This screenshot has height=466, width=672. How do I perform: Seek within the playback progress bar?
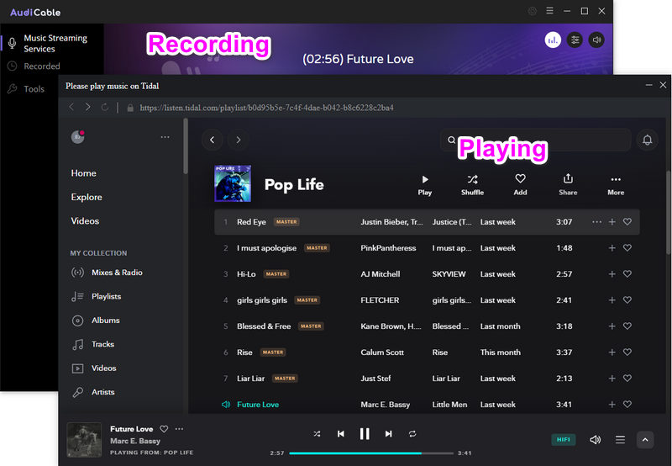[x=371, y=453]
